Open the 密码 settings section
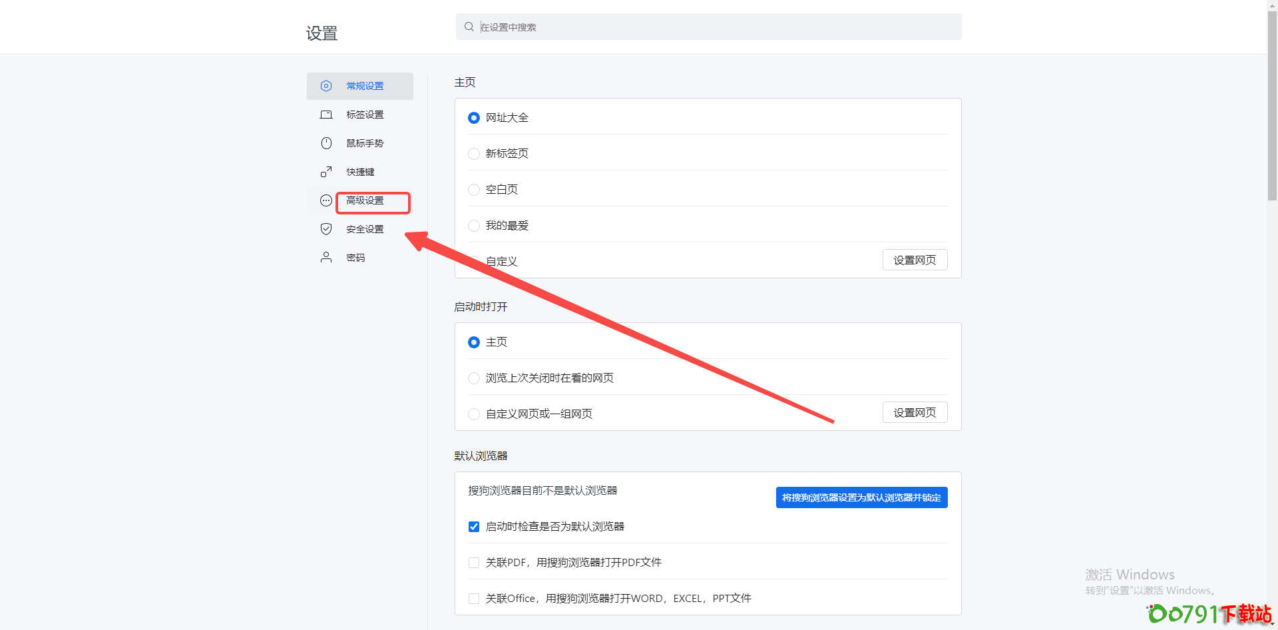This screenshot has height=630, width=1278. click(x=360, y=258)
